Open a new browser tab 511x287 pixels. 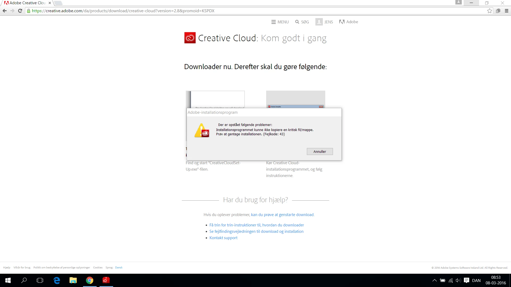click(58, 3)
